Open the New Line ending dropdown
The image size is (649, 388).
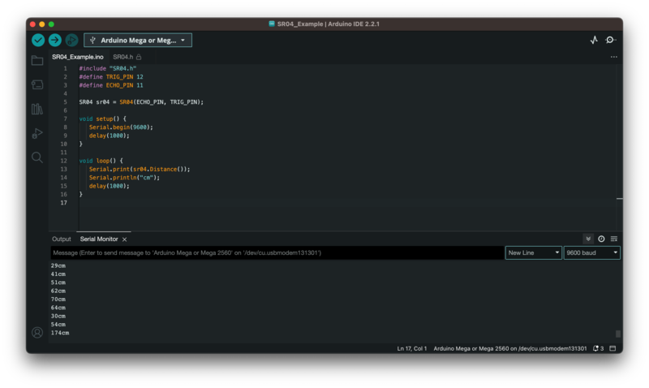click(534, 252)
